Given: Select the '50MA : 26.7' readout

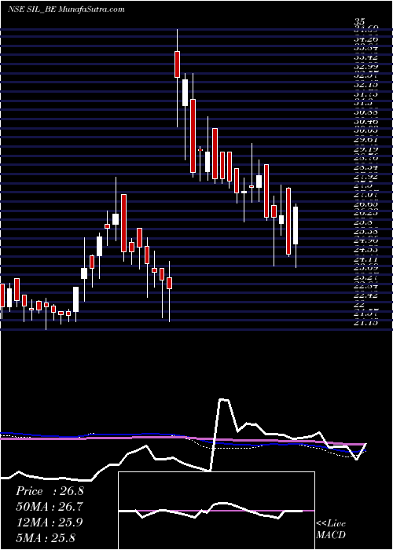Looking at the screenshot, I should [50, 507].
